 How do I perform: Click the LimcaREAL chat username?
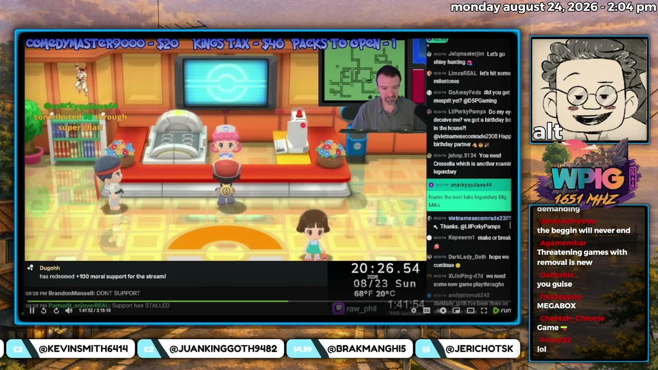(x=462, y=73)
